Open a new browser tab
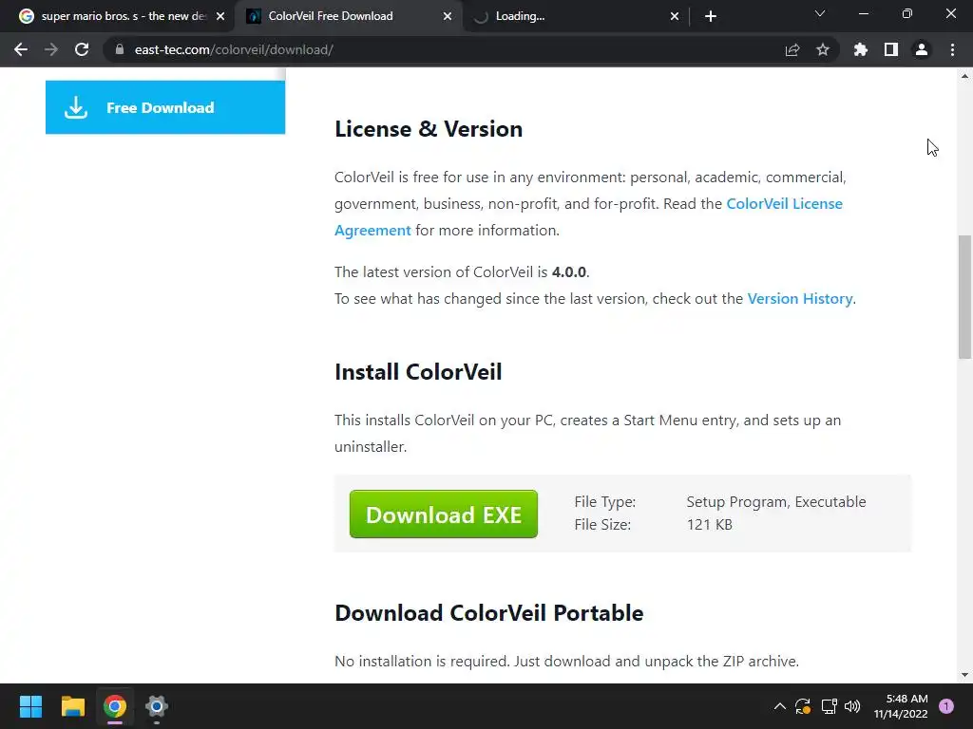The height and width of the screenshot is (729, 973). 711,16
